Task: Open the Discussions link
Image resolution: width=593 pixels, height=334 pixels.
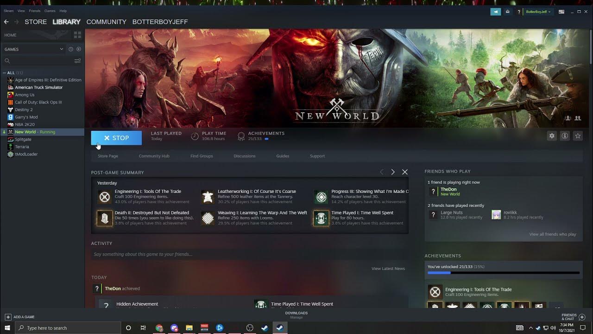Action: point(245,156)
